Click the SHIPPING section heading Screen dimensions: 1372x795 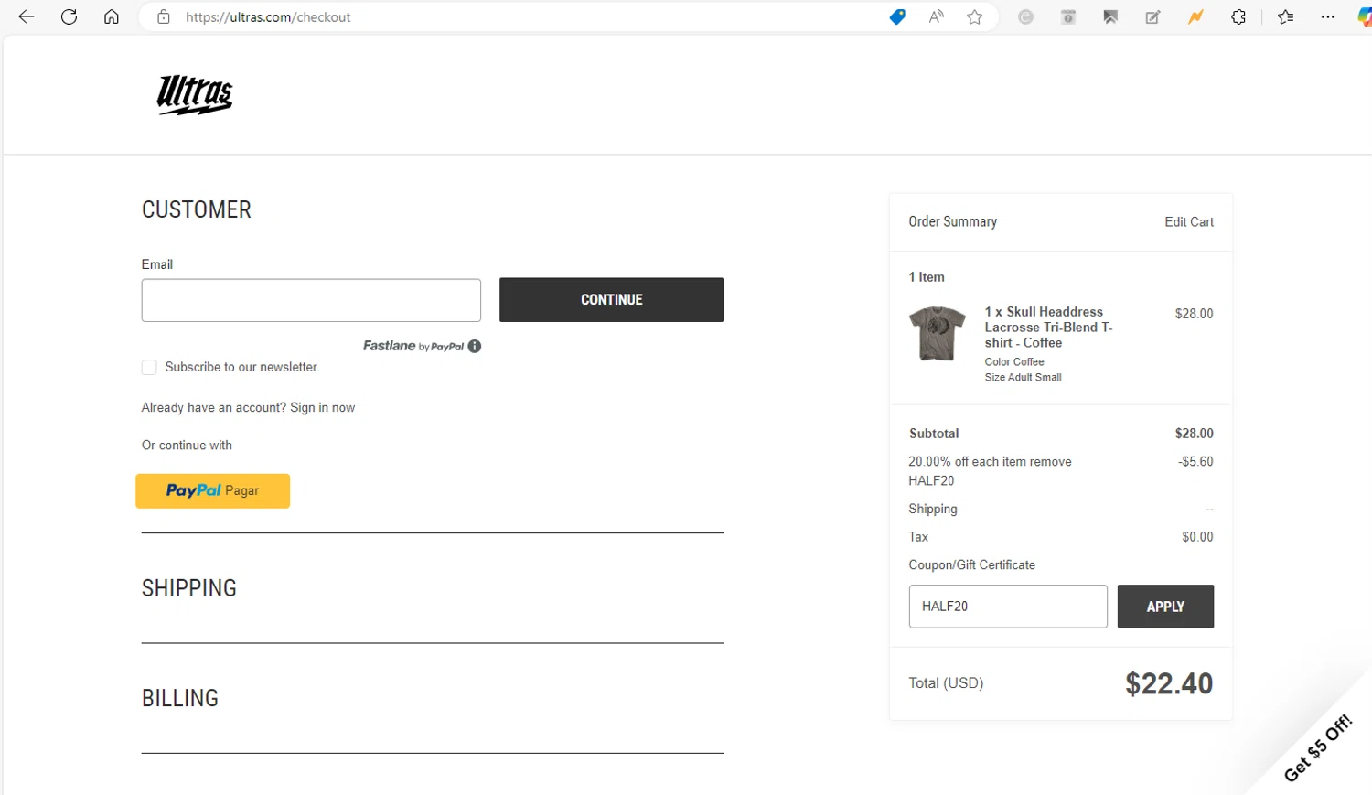pos(189,588)
